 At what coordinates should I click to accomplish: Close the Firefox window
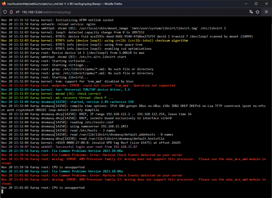pos(267,4)
